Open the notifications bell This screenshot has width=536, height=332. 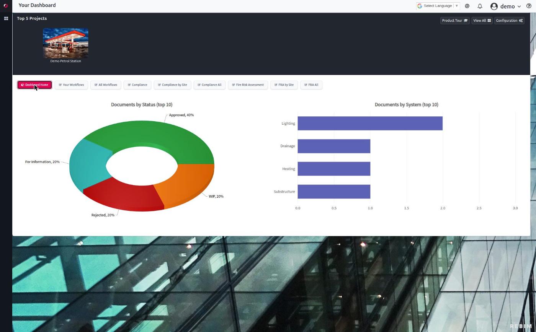pos(480,6)
